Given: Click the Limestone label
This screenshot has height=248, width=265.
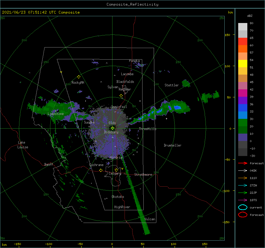Looking at the screenshot, I should coord(56,114).
